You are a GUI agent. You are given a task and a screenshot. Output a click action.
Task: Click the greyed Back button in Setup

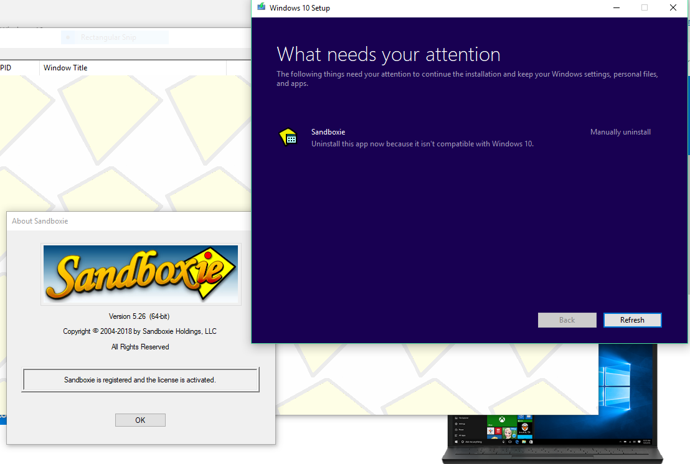coord(567,320)
